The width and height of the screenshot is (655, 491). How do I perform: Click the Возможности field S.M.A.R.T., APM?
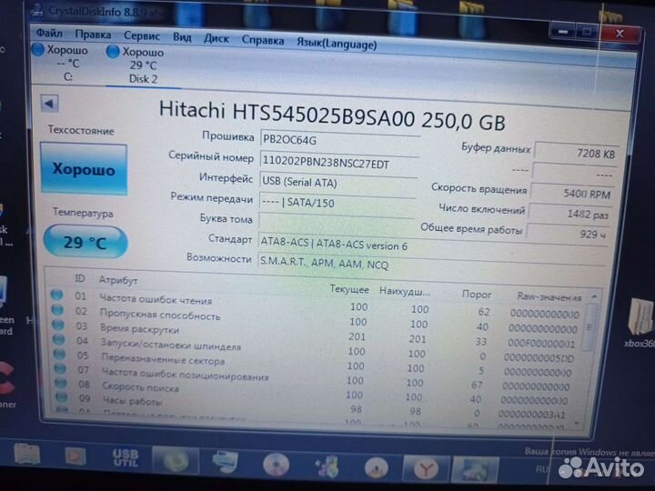coord(430,265)
